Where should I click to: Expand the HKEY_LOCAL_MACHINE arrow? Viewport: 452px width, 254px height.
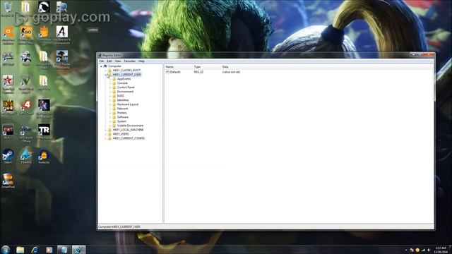click(x=106, y=130)
